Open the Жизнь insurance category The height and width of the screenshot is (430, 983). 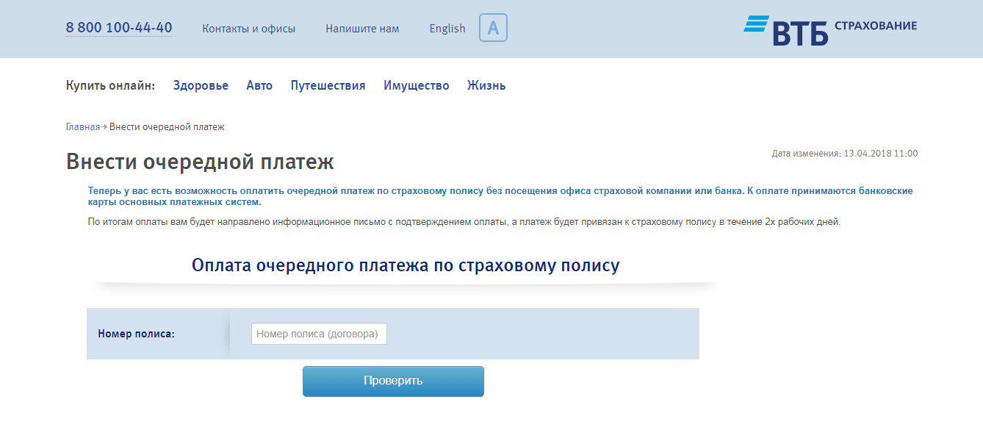pos(486,85)
